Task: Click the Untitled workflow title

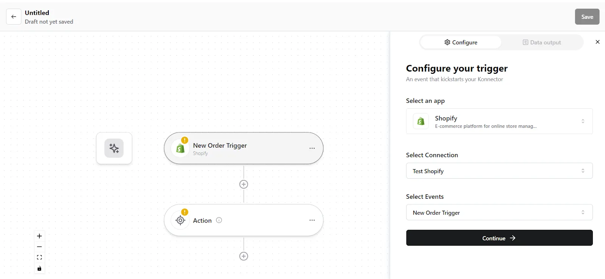Action: coord(37,12)
